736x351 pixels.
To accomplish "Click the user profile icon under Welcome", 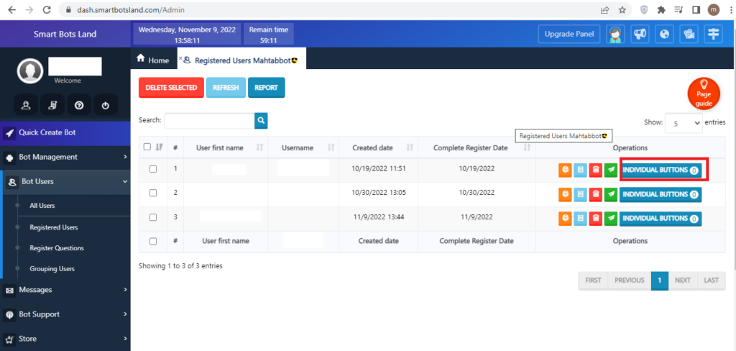I will 26,105.
